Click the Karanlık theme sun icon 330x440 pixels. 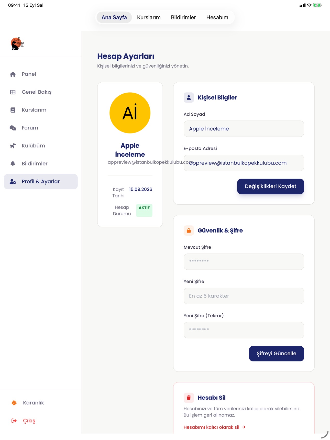pyautogui.click(x=14, y=403)
